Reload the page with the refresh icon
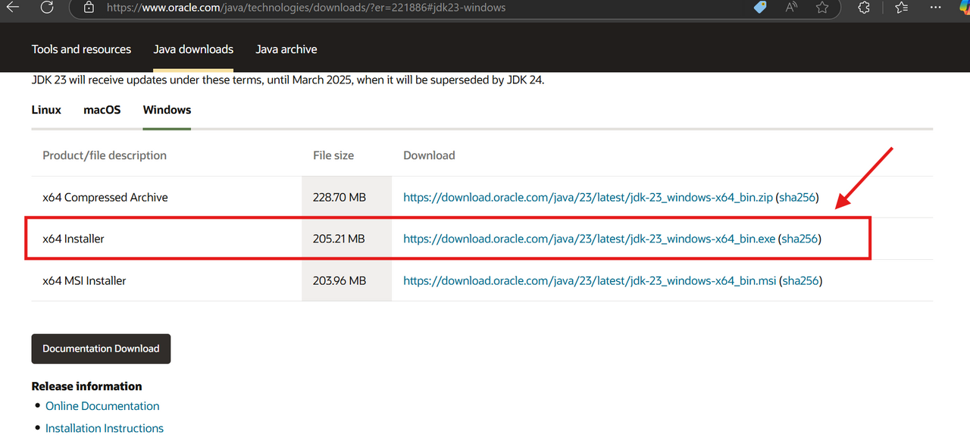This screenshot has height=441, width=970. pyautogui.click(x=47, y=7)
